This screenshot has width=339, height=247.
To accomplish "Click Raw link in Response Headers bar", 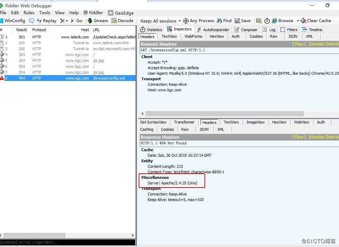I will 299,137.
